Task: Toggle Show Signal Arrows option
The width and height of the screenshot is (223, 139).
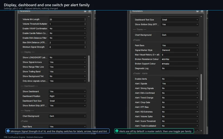Action: (67, 62)
